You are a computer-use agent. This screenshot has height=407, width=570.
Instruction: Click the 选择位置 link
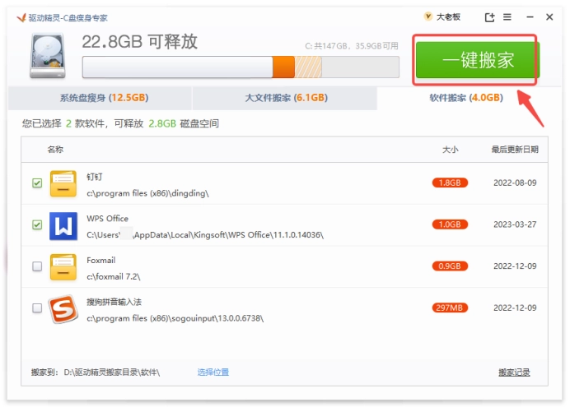point(213,372)
